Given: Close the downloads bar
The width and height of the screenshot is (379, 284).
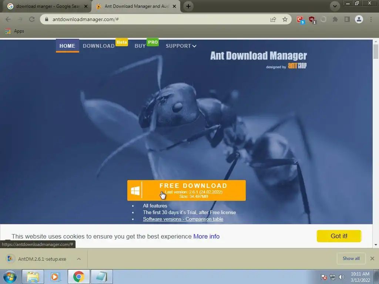Looking at the screenshot, I should [x=372, y=258].
